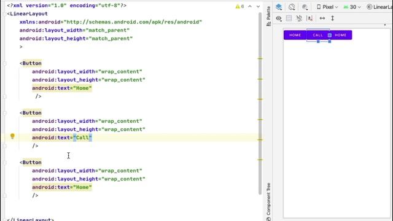The height and width of the screenshot is (221, 393).
Task: Click LinearLayout android:layout_width="match_parent" line
Action: [x=74, y=30]
